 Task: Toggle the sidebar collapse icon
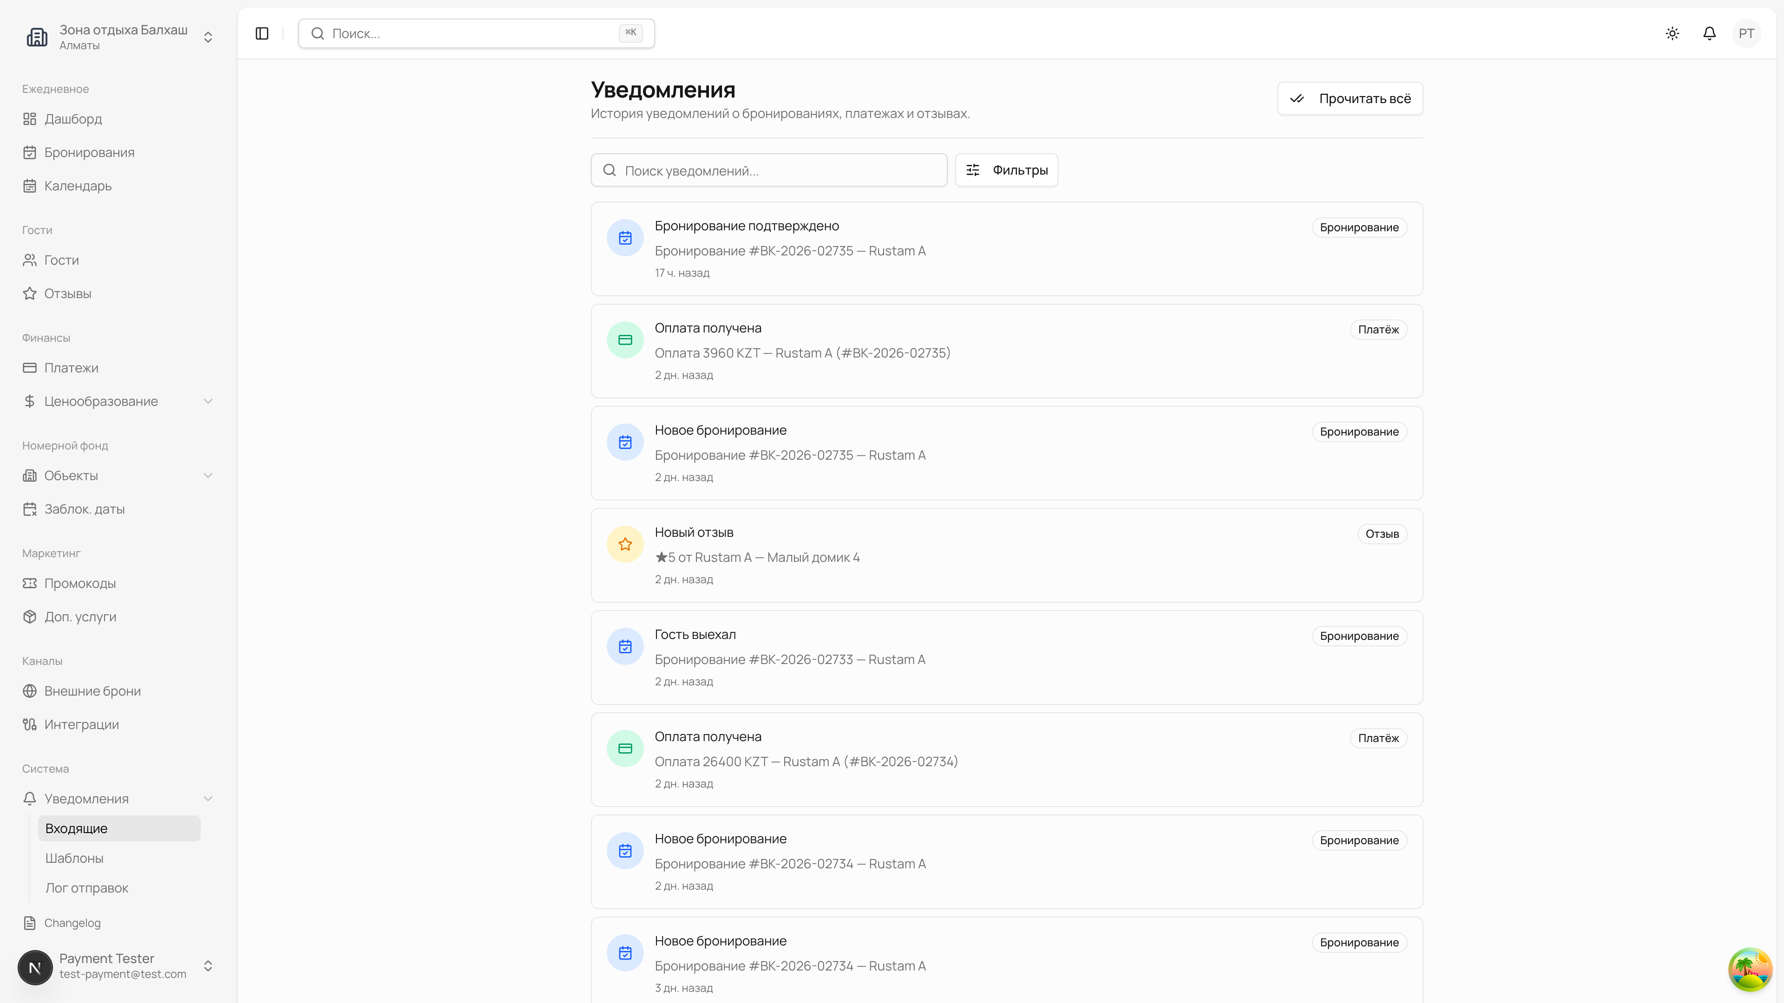[262, 33]
